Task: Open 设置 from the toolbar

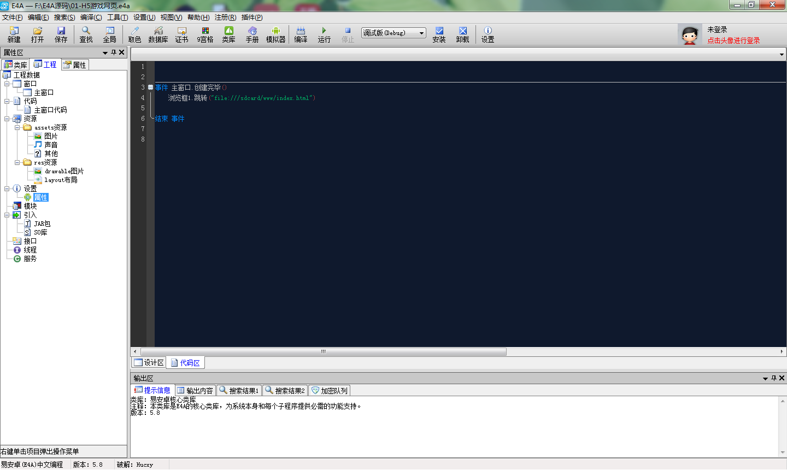Action: click(x=488, y=34)
